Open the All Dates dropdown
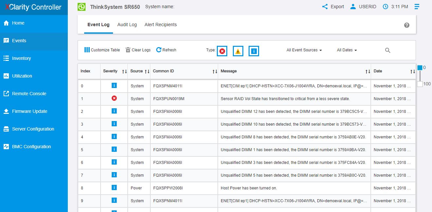Image resolution: width=432 pixels, height=212 pixels. [x=347, y=50]
